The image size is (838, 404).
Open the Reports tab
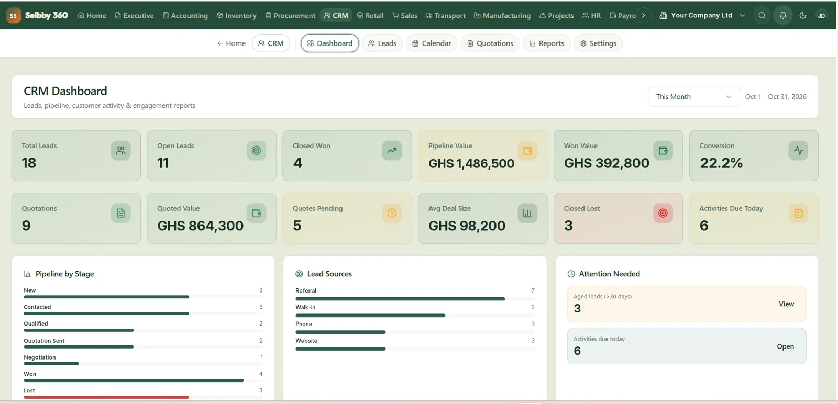[x=546, y=43]
